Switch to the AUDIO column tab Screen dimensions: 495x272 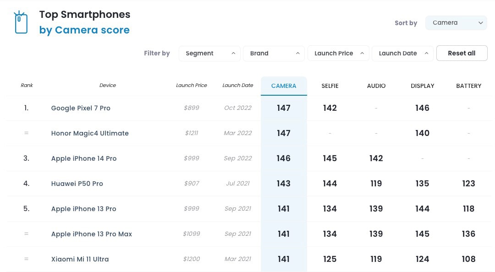pos(376,86)
